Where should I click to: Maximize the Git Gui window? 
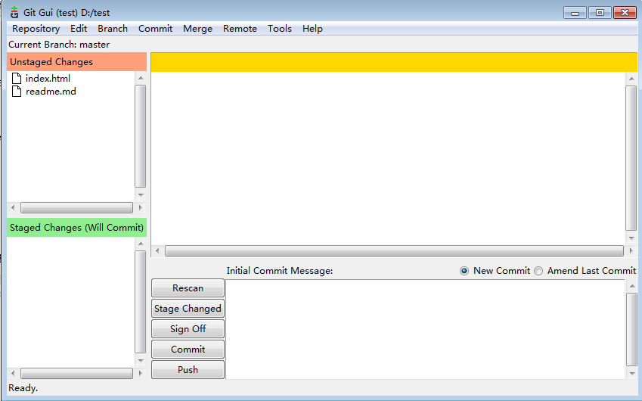(600, 13)
